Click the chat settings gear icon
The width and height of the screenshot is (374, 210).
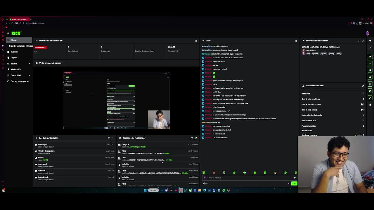289,183
